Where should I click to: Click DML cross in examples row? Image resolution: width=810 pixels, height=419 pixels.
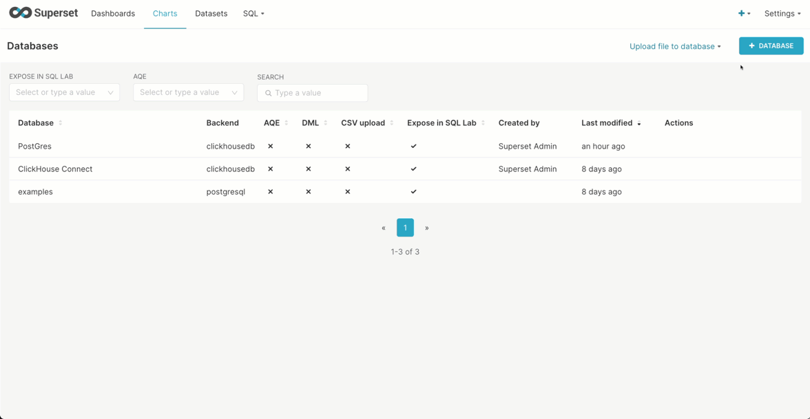309,191
